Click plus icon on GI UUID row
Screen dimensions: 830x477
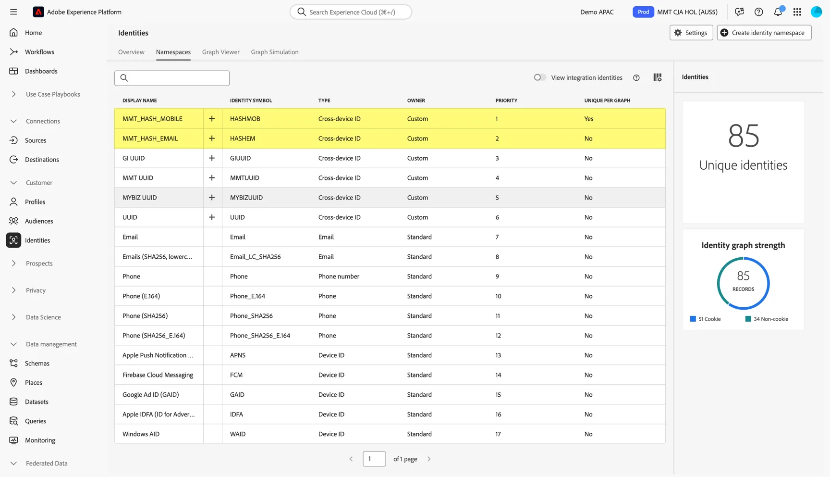click(x=212, y=158)
